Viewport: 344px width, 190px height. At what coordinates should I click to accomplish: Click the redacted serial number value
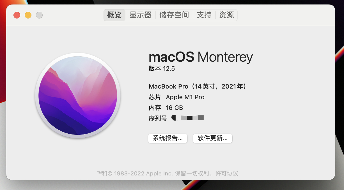(188, 118)
